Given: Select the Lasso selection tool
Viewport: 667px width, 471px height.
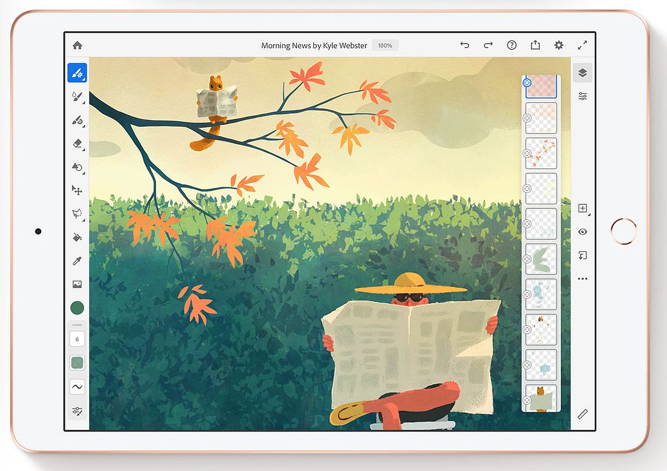Looking at the screenshot, I should (x=77, y=213).
